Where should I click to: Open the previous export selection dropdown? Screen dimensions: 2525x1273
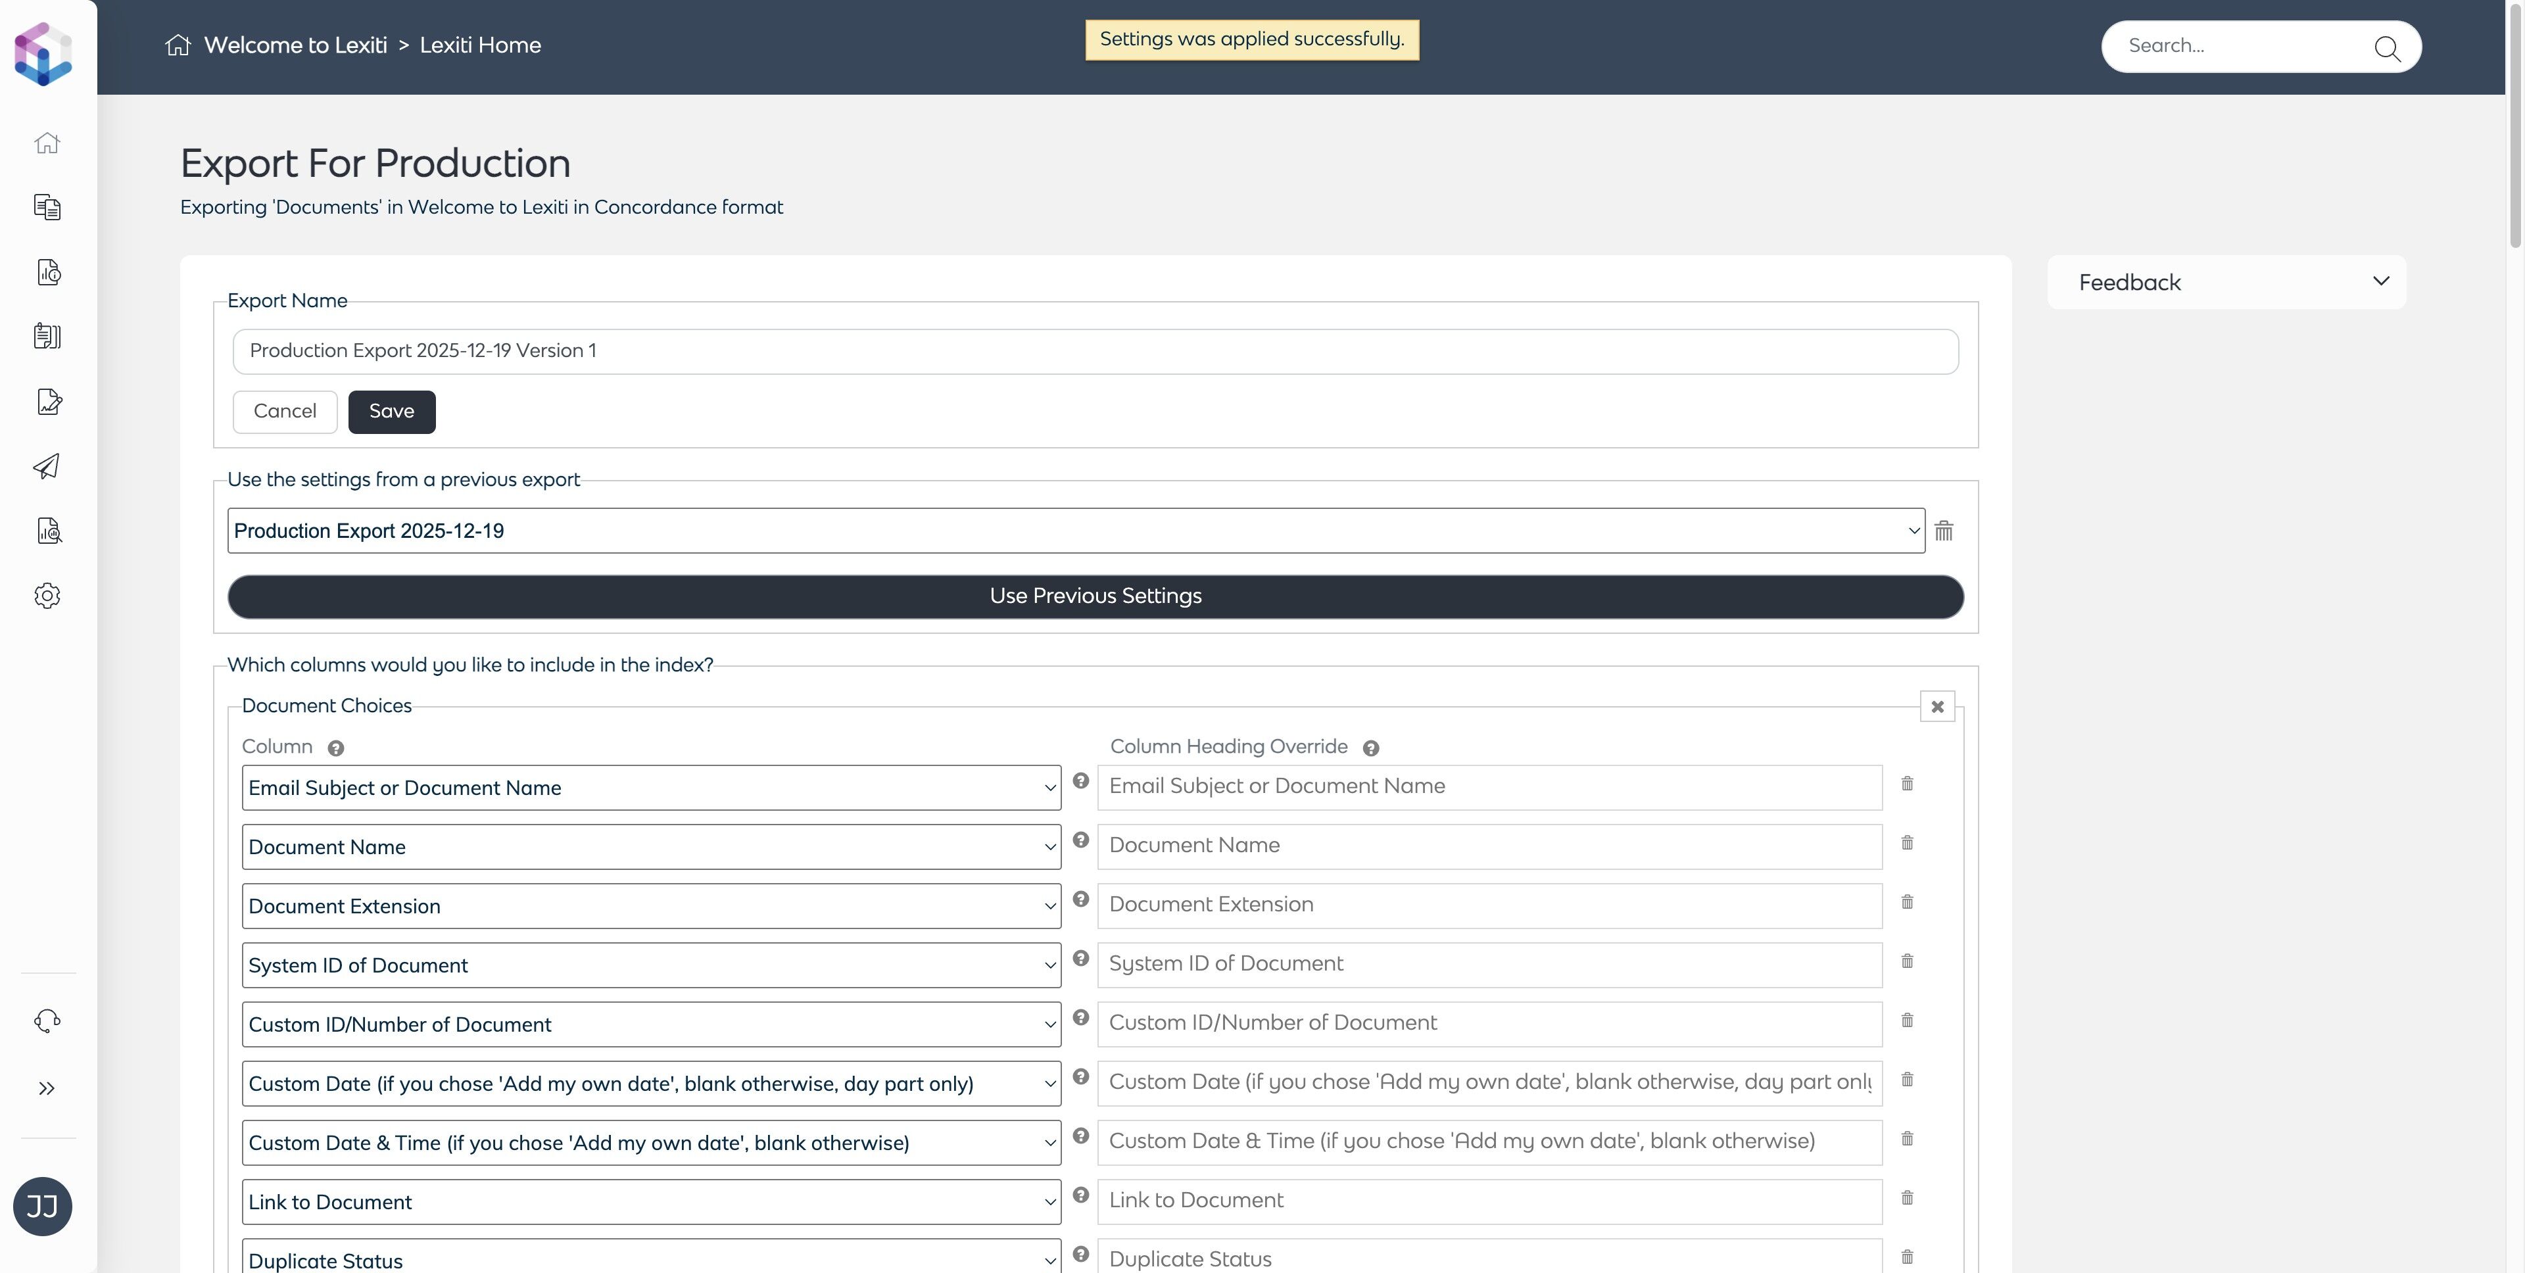point(1075,531)
